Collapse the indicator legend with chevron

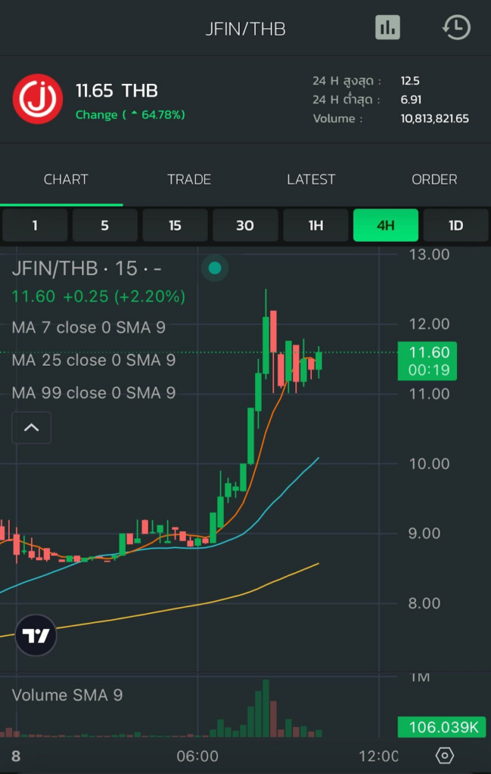pyautogui.click(x=31, y=428)
